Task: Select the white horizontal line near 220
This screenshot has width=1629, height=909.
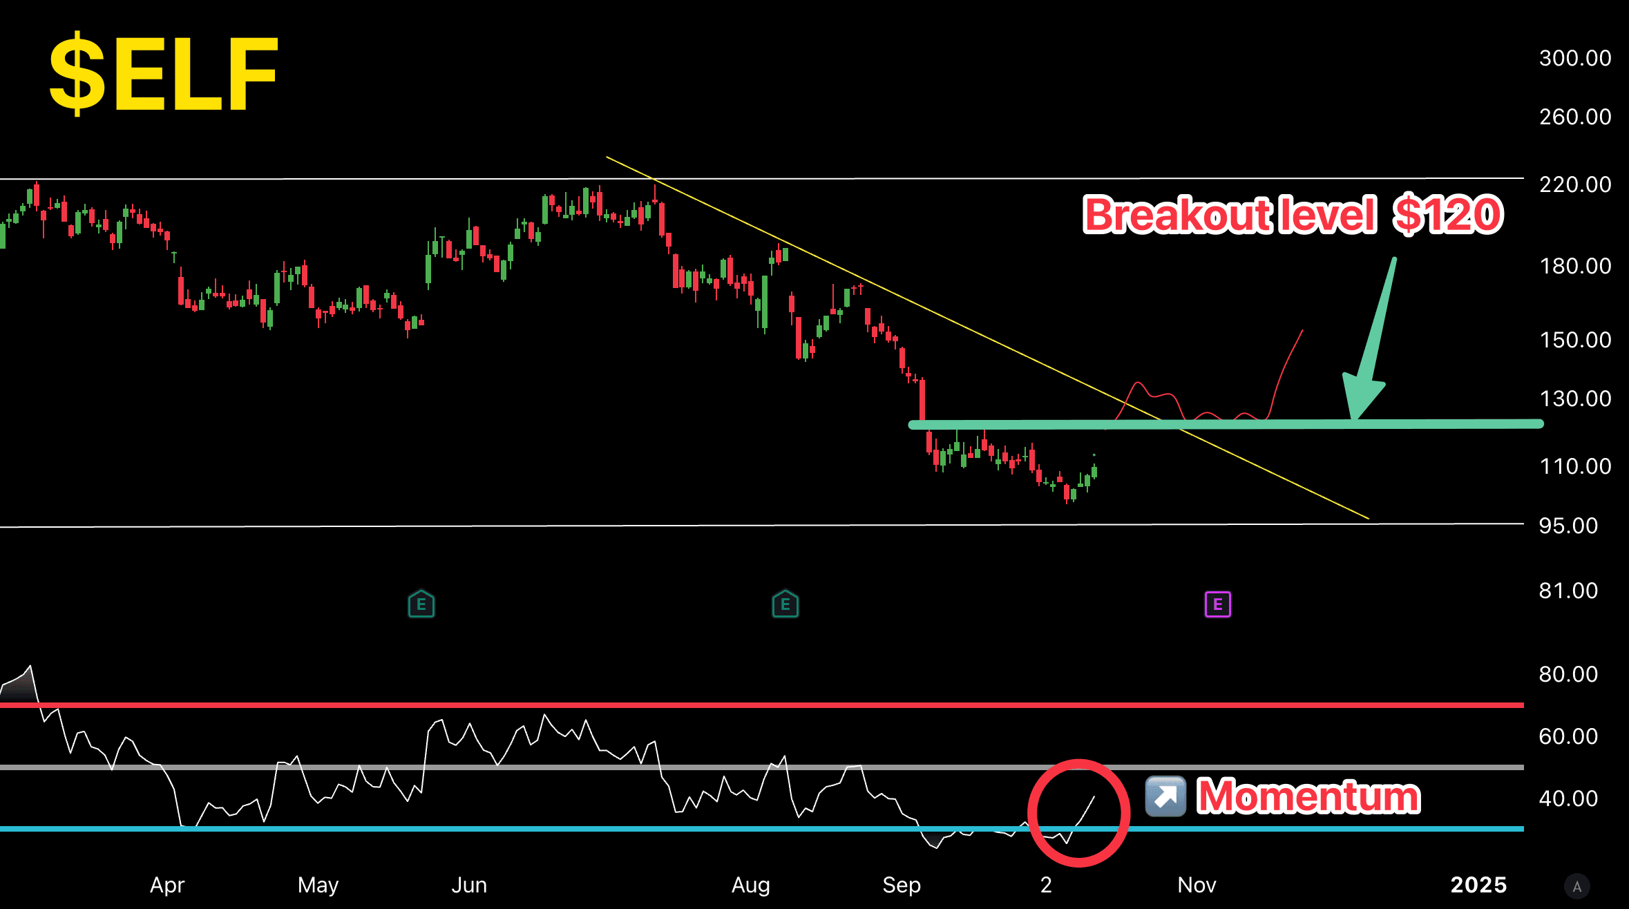Action: [x=761, y=178]
